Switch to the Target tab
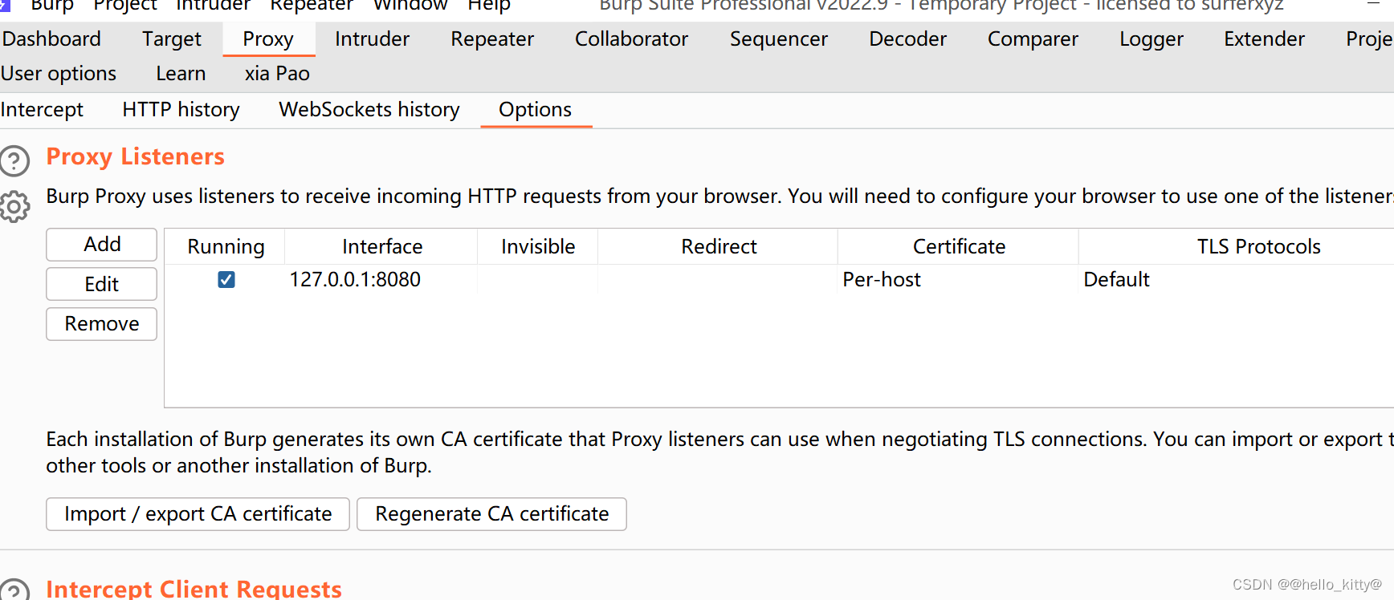The height and width of the screenshot is (600, 1394). click(x=172, y=39)
